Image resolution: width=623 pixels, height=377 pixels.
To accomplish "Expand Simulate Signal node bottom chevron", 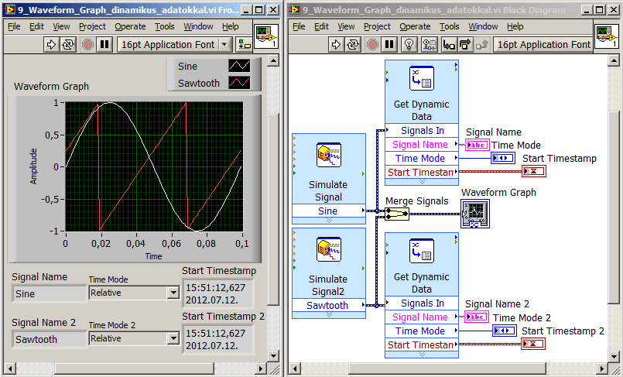I will pos(329,220).
